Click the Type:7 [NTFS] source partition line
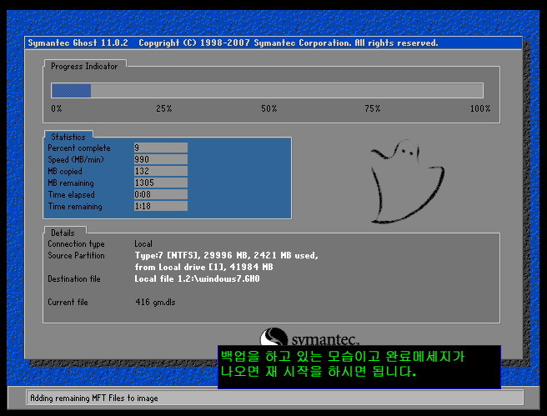Screen dimensions: 547x416 click(227, 255)
